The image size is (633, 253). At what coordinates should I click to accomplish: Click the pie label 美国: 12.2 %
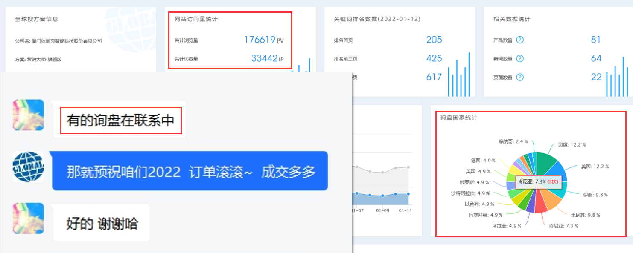click(x=595, y=167)
